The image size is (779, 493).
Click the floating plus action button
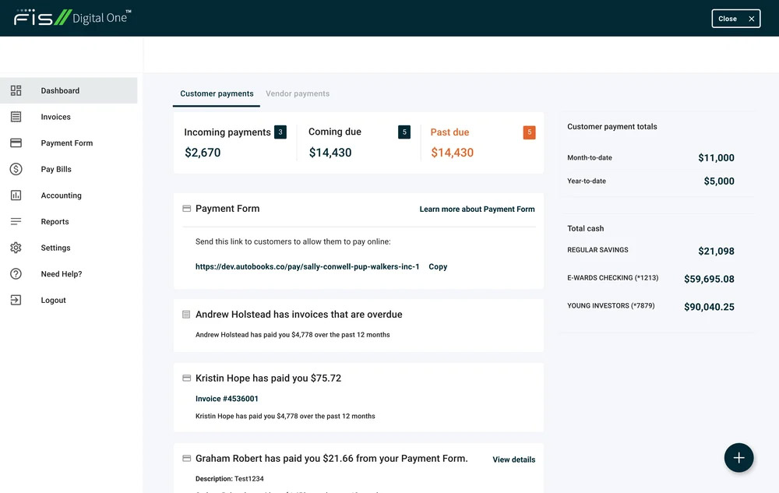[x=738, y=457]
